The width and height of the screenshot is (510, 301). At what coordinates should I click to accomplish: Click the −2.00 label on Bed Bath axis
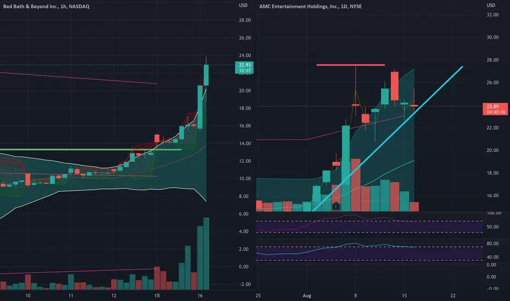tap(245, 284)
